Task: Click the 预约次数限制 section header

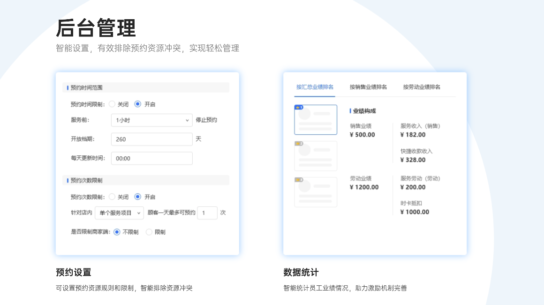Action: tap(146, 181)
